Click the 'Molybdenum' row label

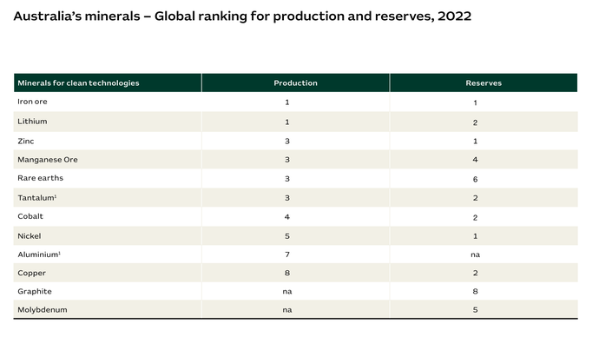click(x=42, y=309)
